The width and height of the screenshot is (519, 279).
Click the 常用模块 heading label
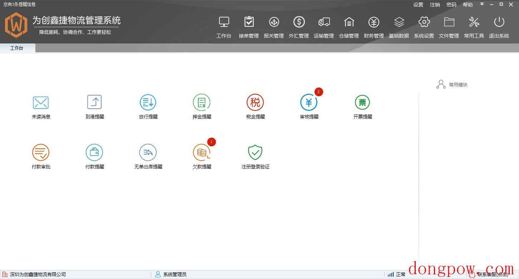tap(458, 85)
